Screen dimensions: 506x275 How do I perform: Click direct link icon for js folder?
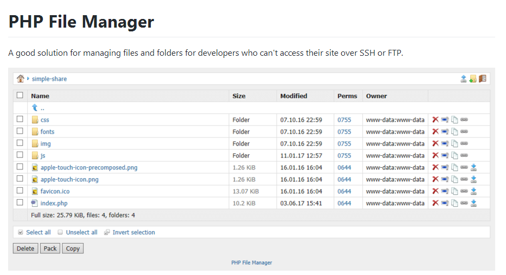[464, 155]
